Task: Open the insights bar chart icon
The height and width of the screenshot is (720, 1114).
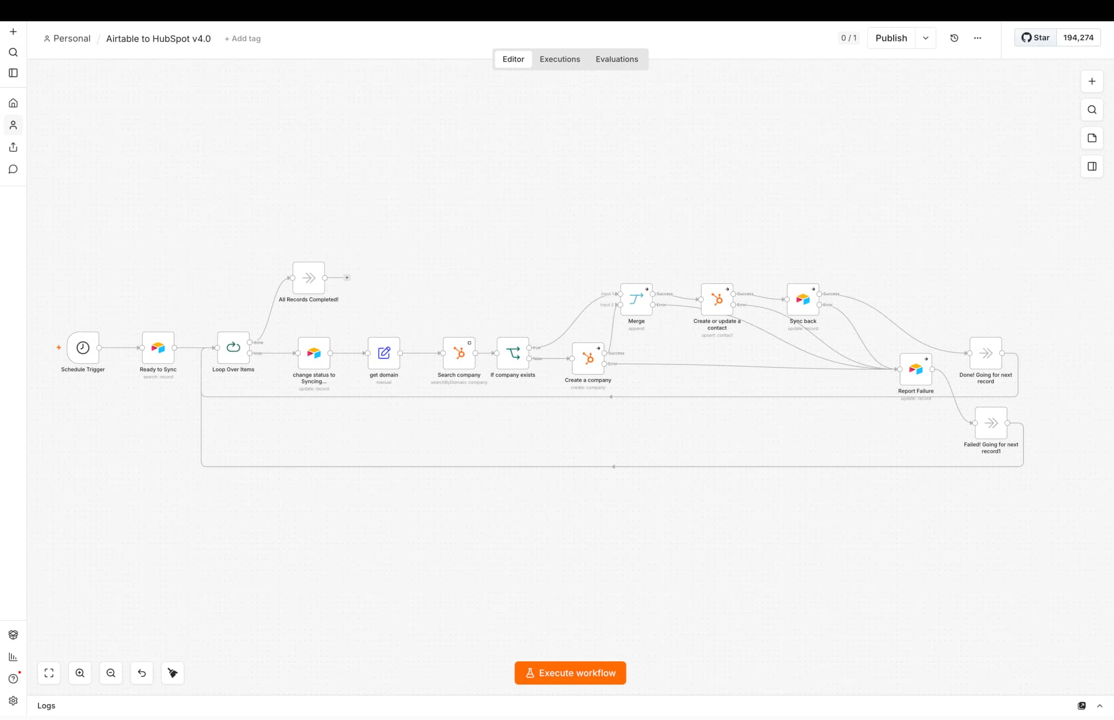Action: point(13,657)
